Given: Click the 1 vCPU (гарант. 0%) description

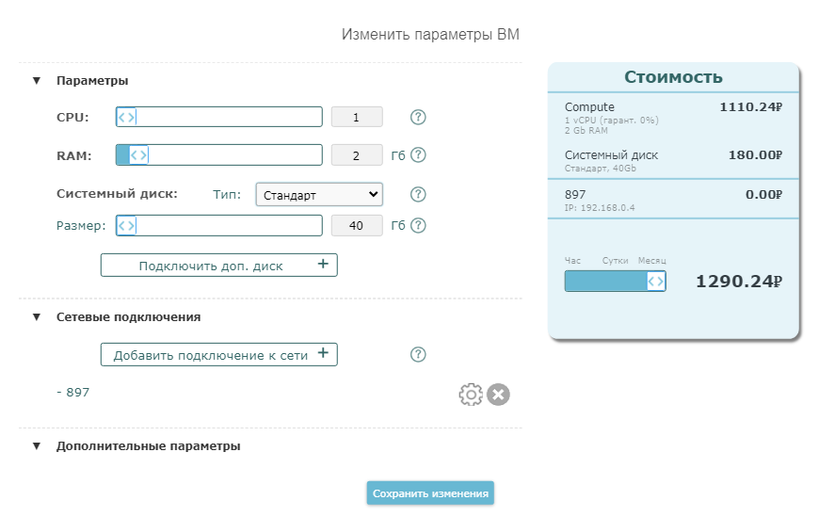Looking at the screenshot, I should point(612,121).
